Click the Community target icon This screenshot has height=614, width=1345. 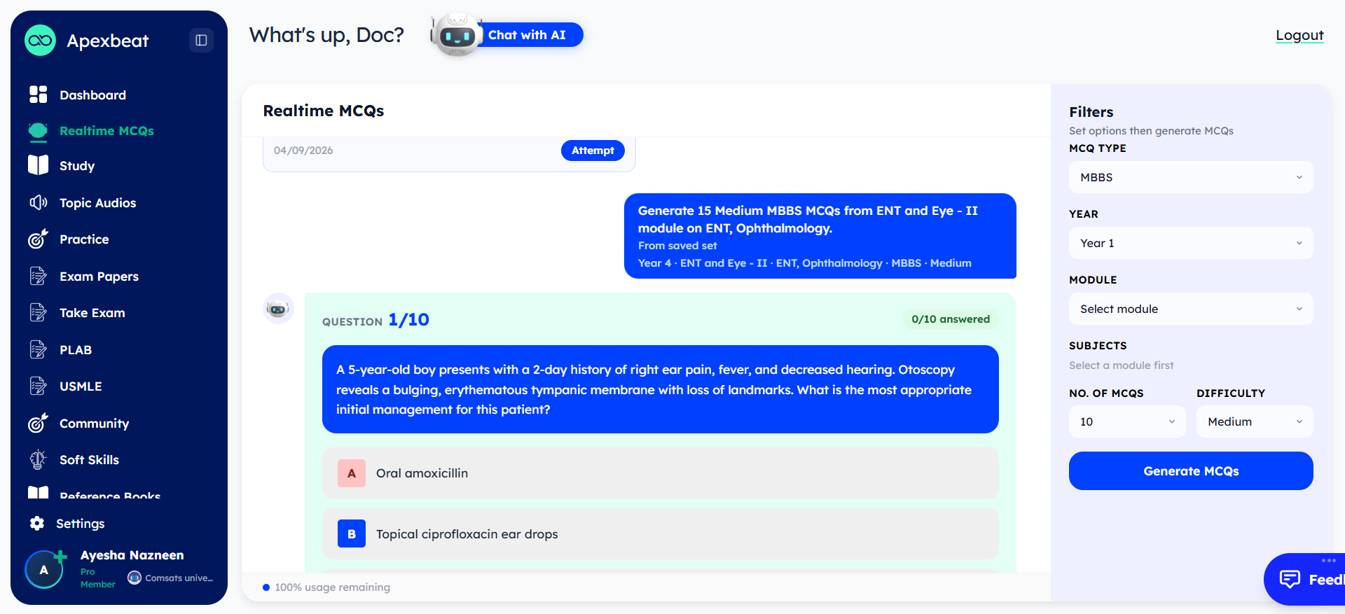(38, 423)
